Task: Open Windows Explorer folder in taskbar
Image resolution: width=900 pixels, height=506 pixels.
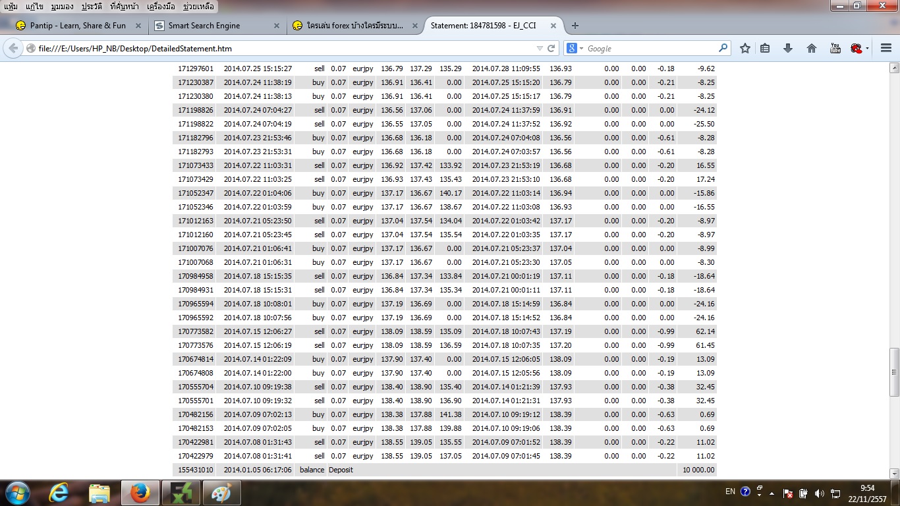Action: click(99, 493)
